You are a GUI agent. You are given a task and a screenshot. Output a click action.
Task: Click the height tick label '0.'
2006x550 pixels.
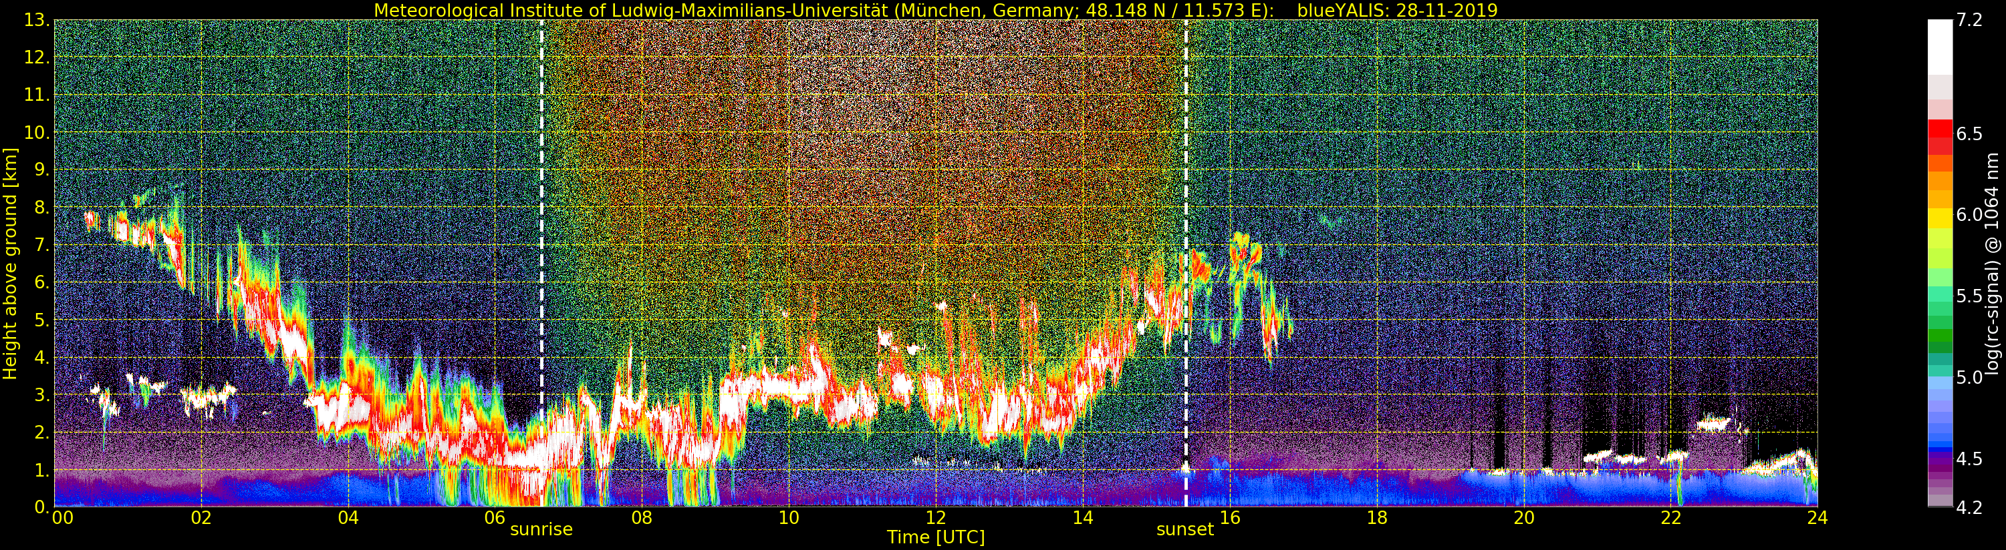click(x=42, y=507)
